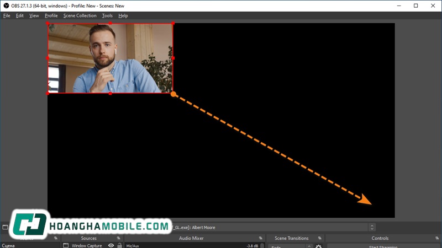The height and width of the screenshot is (248, 442).
Task: Select the Сцена scene in the list
Action: (30, 245)
